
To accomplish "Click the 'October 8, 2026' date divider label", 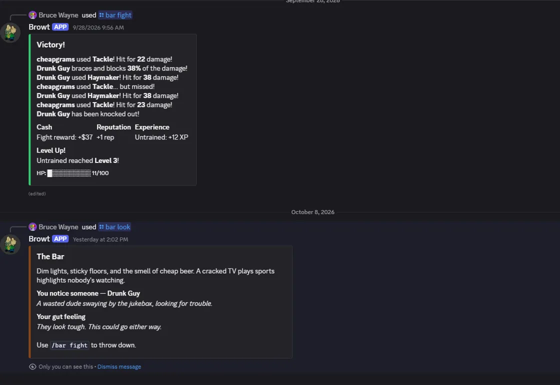I will pos(313,212).
